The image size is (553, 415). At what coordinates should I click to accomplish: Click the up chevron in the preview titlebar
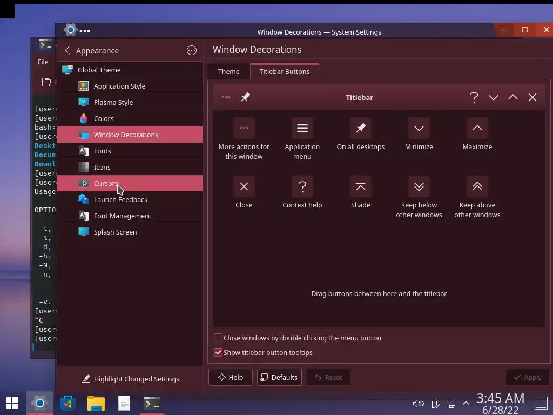(x=513, y=97)
